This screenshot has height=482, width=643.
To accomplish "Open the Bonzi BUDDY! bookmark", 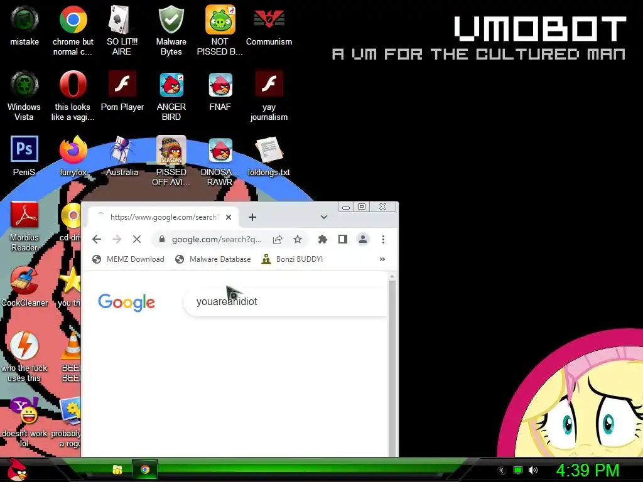I will 293,259.
